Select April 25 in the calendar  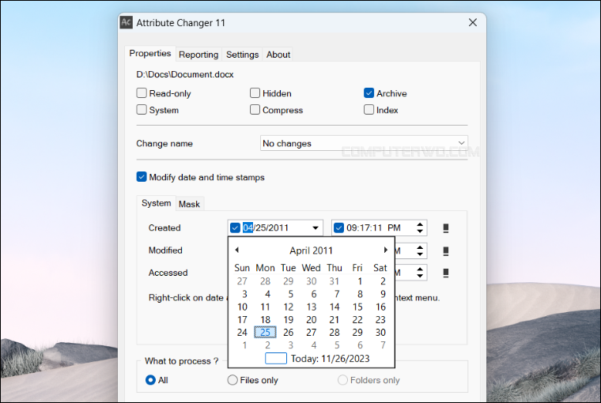pyautogui.click(x=265, y=332)
